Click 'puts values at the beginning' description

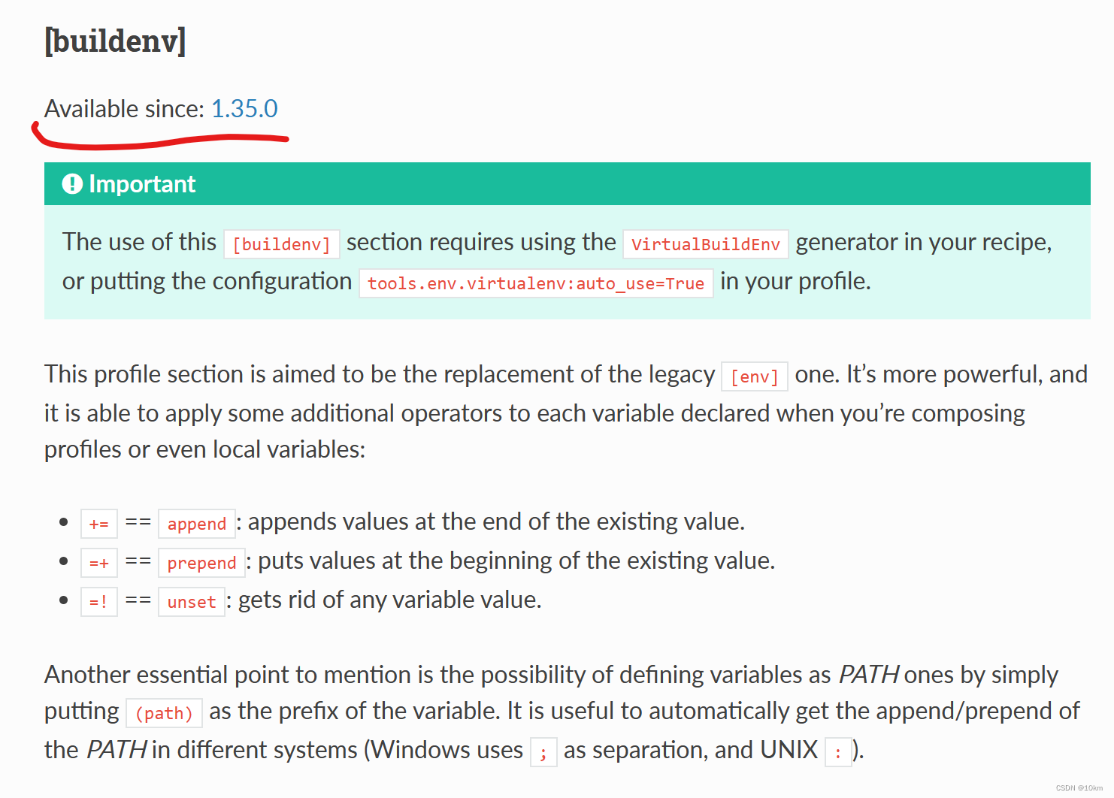point(516,561)
